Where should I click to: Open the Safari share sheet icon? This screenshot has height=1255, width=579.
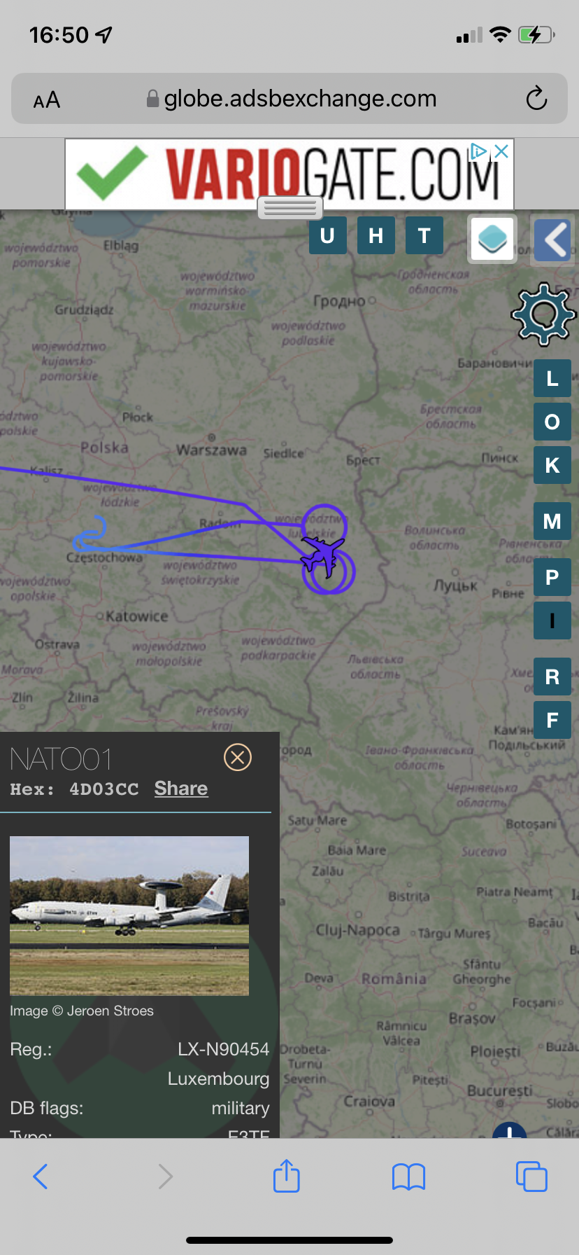pos(287,1176)
